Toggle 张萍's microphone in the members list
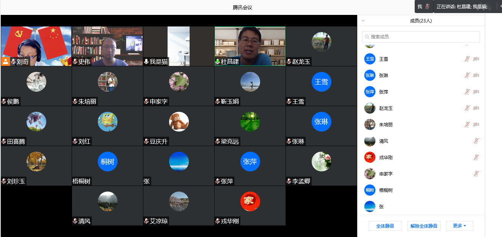This screenshot has height=237, width=502. coord(467,92)
